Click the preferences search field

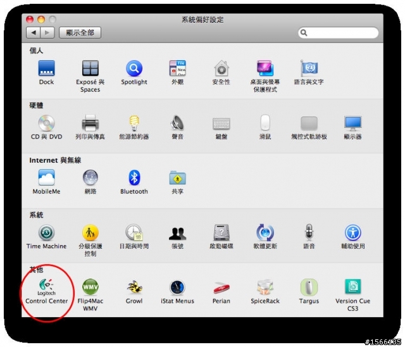click(338, 32)
